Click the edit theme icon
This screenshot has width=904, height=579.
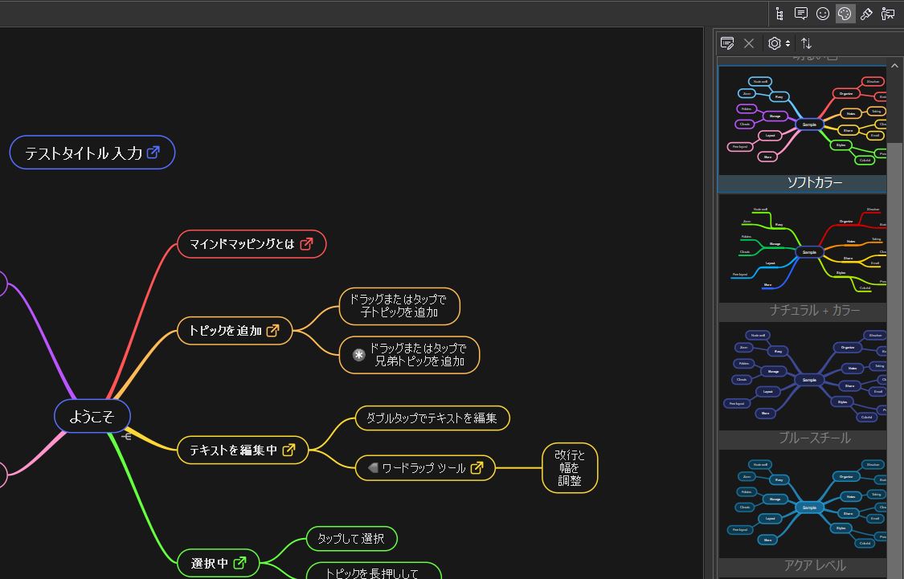727,43
